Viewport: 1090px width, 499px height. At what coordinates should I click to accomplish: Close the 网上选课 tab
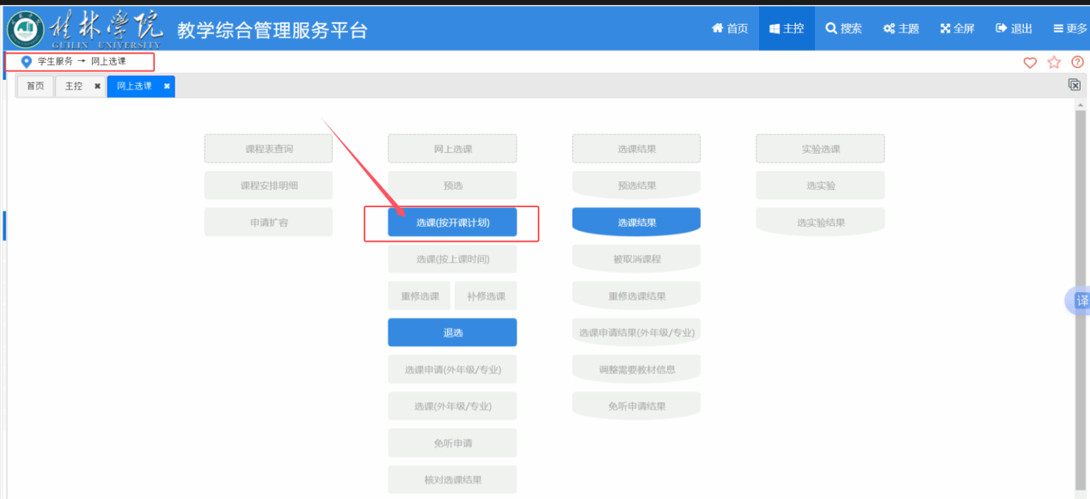pyautogui.click(x=167, y=86)
